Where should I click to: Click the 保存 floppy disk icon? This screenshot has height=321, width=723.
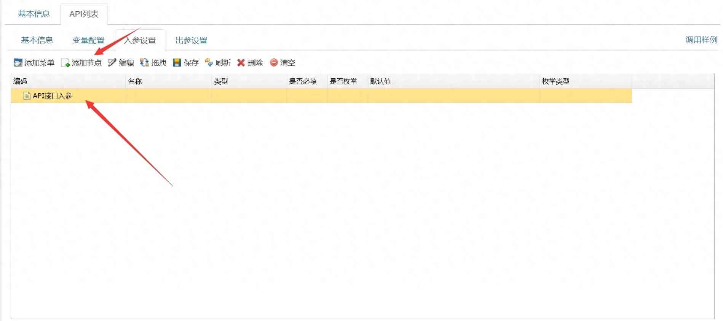tap(177, 62)
